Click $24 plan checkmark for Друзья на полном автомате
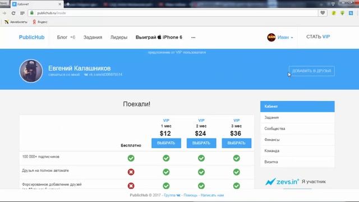Screen dimensions: 359x202 [201, 172]
